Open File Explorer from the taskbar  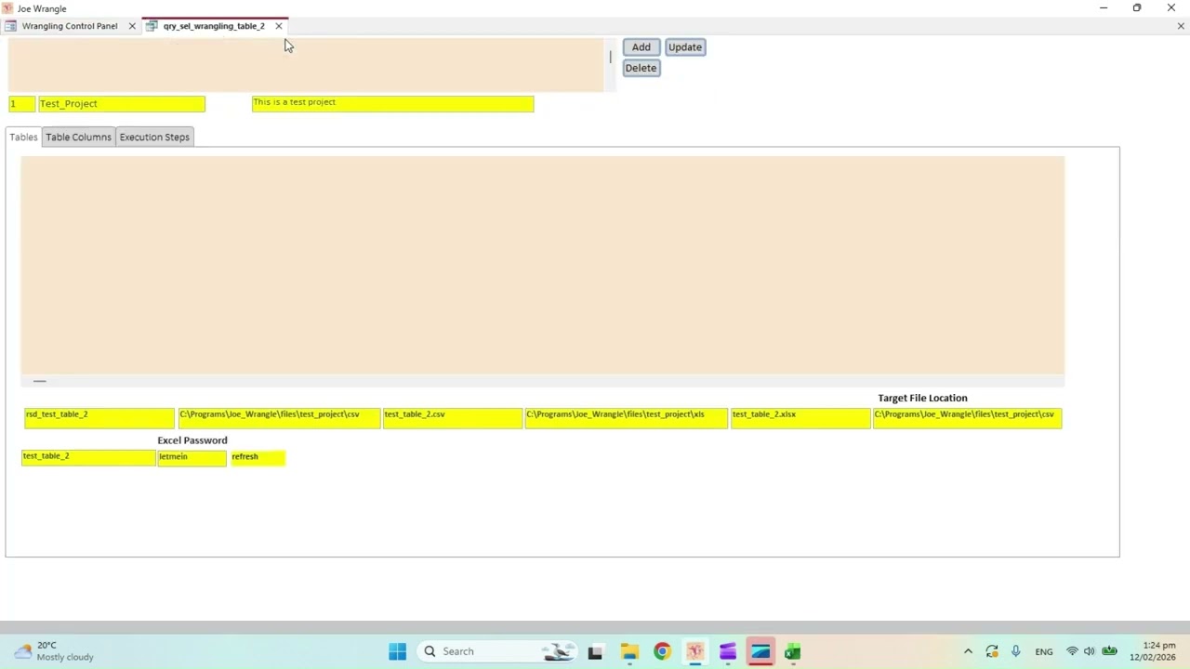pyautogui.click(x=629, y=651)
